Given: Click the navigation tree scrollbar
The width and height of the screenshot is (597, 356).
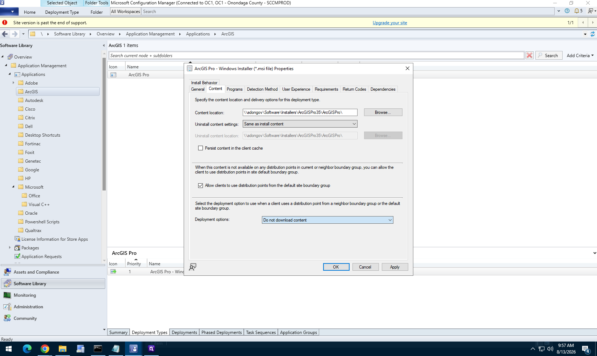Looking at the screenshot, I should tap(104, 124).
